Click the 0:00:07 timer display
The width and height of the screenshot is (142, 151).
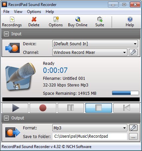pos(55,70)
